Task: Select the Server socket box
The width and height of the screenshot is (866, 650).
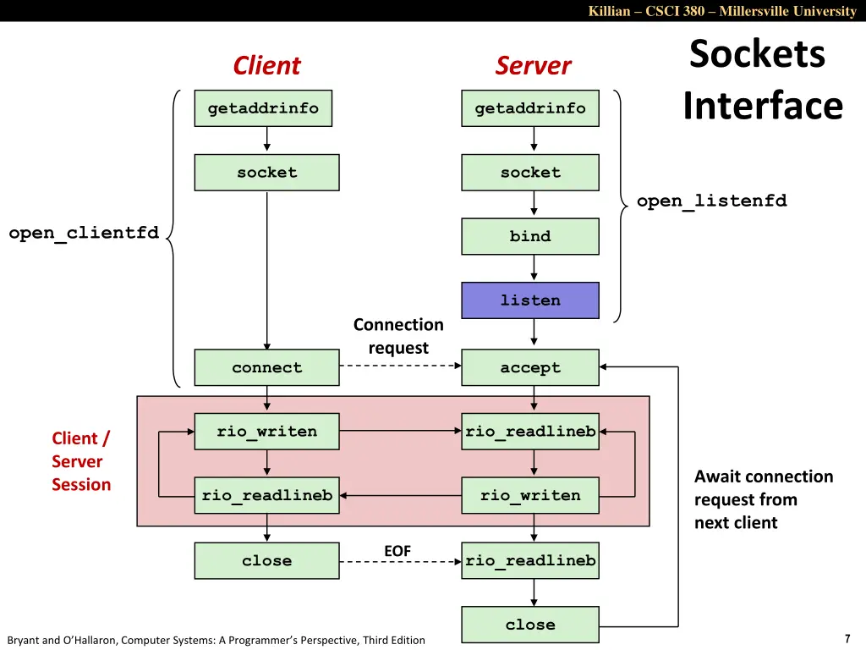Action: click(530, 173)
